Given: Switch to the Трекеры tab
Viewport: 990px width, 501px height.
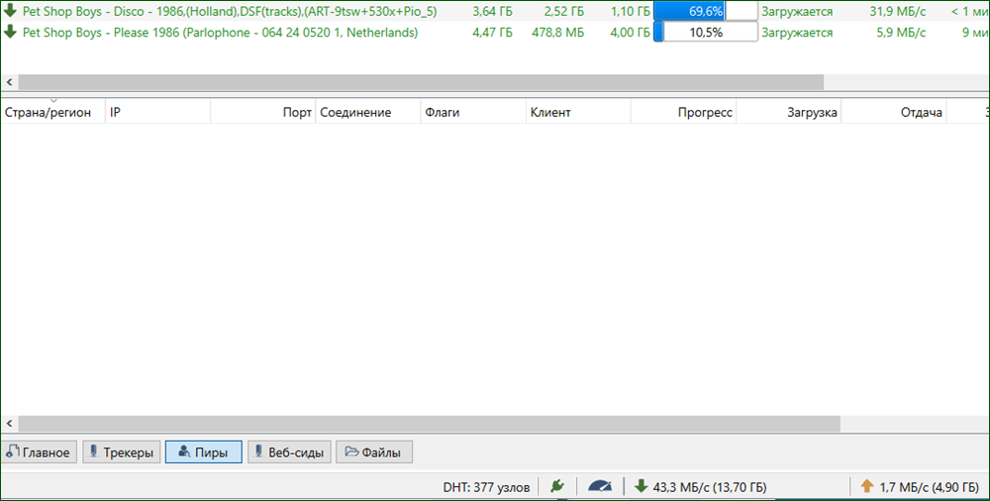Looking at the screenshot, I should pos(122,452).
